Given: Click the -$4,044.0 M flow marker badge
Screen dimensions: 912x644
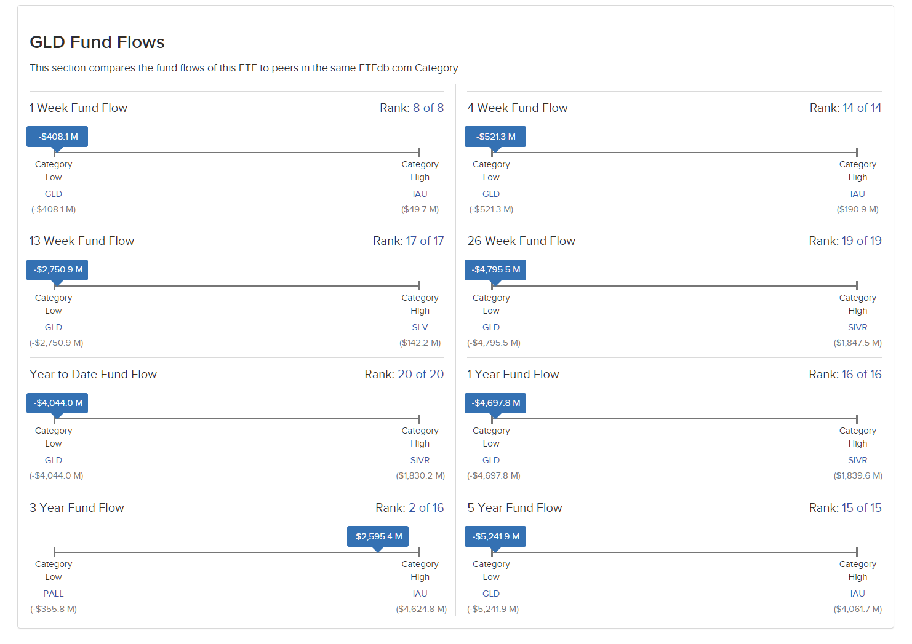Looking at the screenshot, I should 57,403.
